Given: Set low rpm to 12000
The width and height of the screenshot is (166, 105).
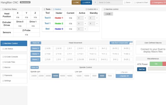Looking at the screenshot, I should pos(79,76).
